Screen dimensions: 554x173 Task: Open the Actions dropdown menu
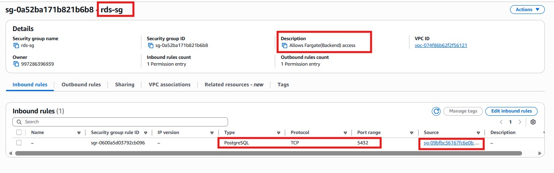[x=527, y=10]
